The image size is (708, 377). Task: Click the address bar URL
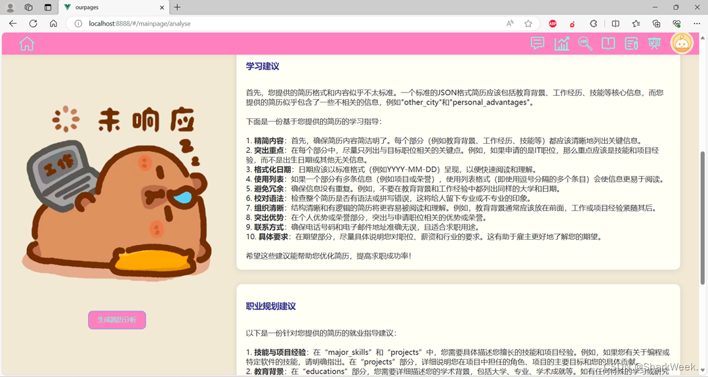(140, 24)
